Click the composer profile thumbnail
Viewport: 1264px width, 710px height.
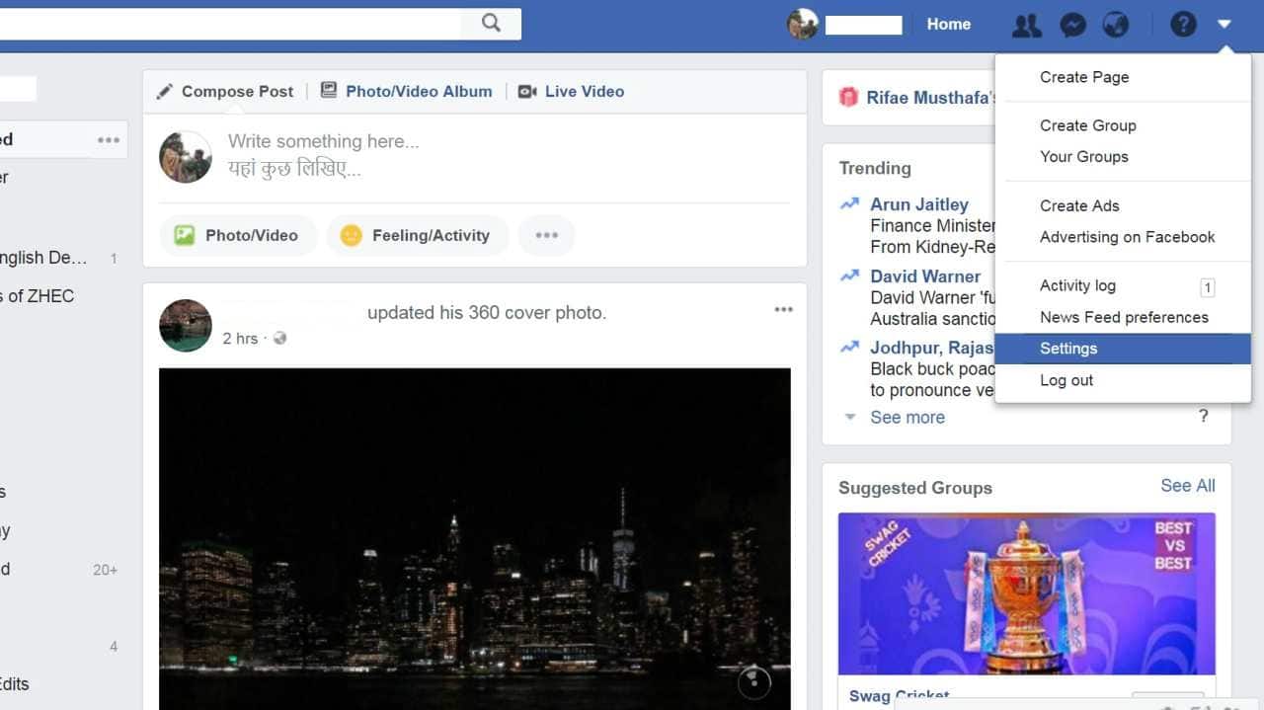(x=186, y=156)
